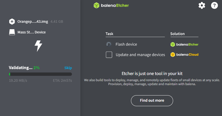Open settings via gear icon
Screen dimensions: 222x116
pos(202,5)
